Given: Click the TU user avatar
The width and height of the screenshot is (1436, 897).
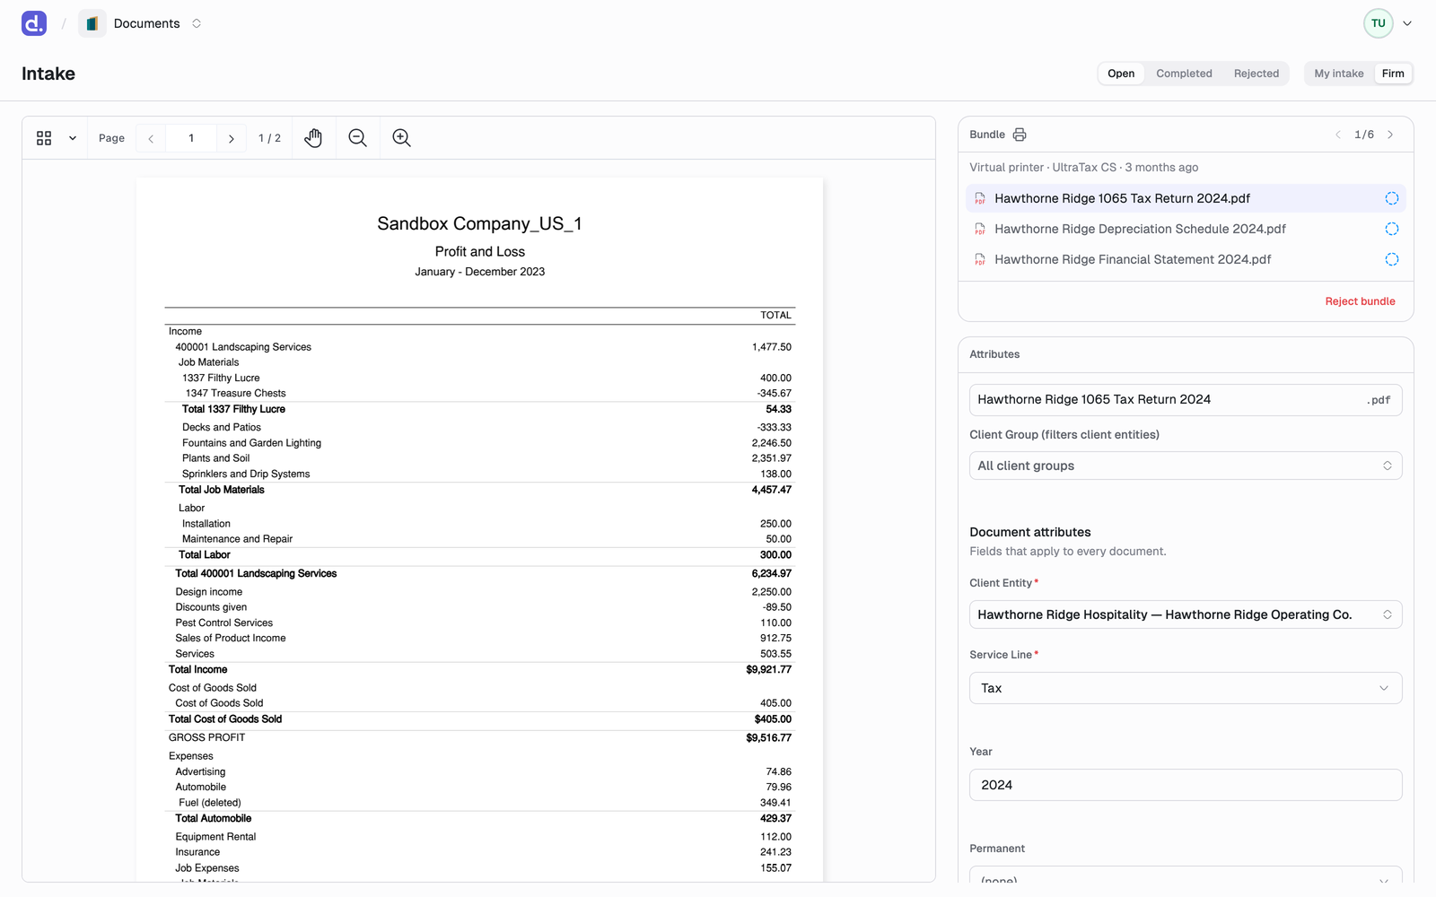Looking at the screenshot, I should tap(1379, 23).
